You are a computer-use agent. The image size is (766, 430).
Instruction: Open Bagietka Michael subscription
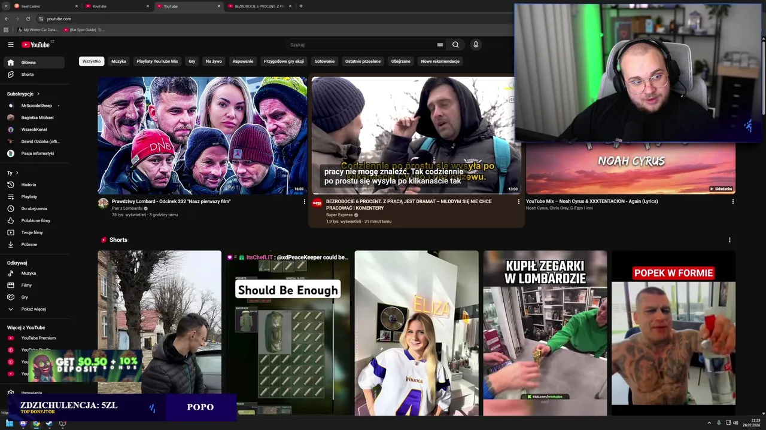point(35,118)
